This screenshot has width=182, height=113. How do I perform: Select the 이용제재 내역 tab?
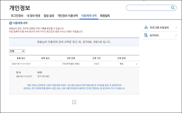pyautogui.click(x=89, y=16)
